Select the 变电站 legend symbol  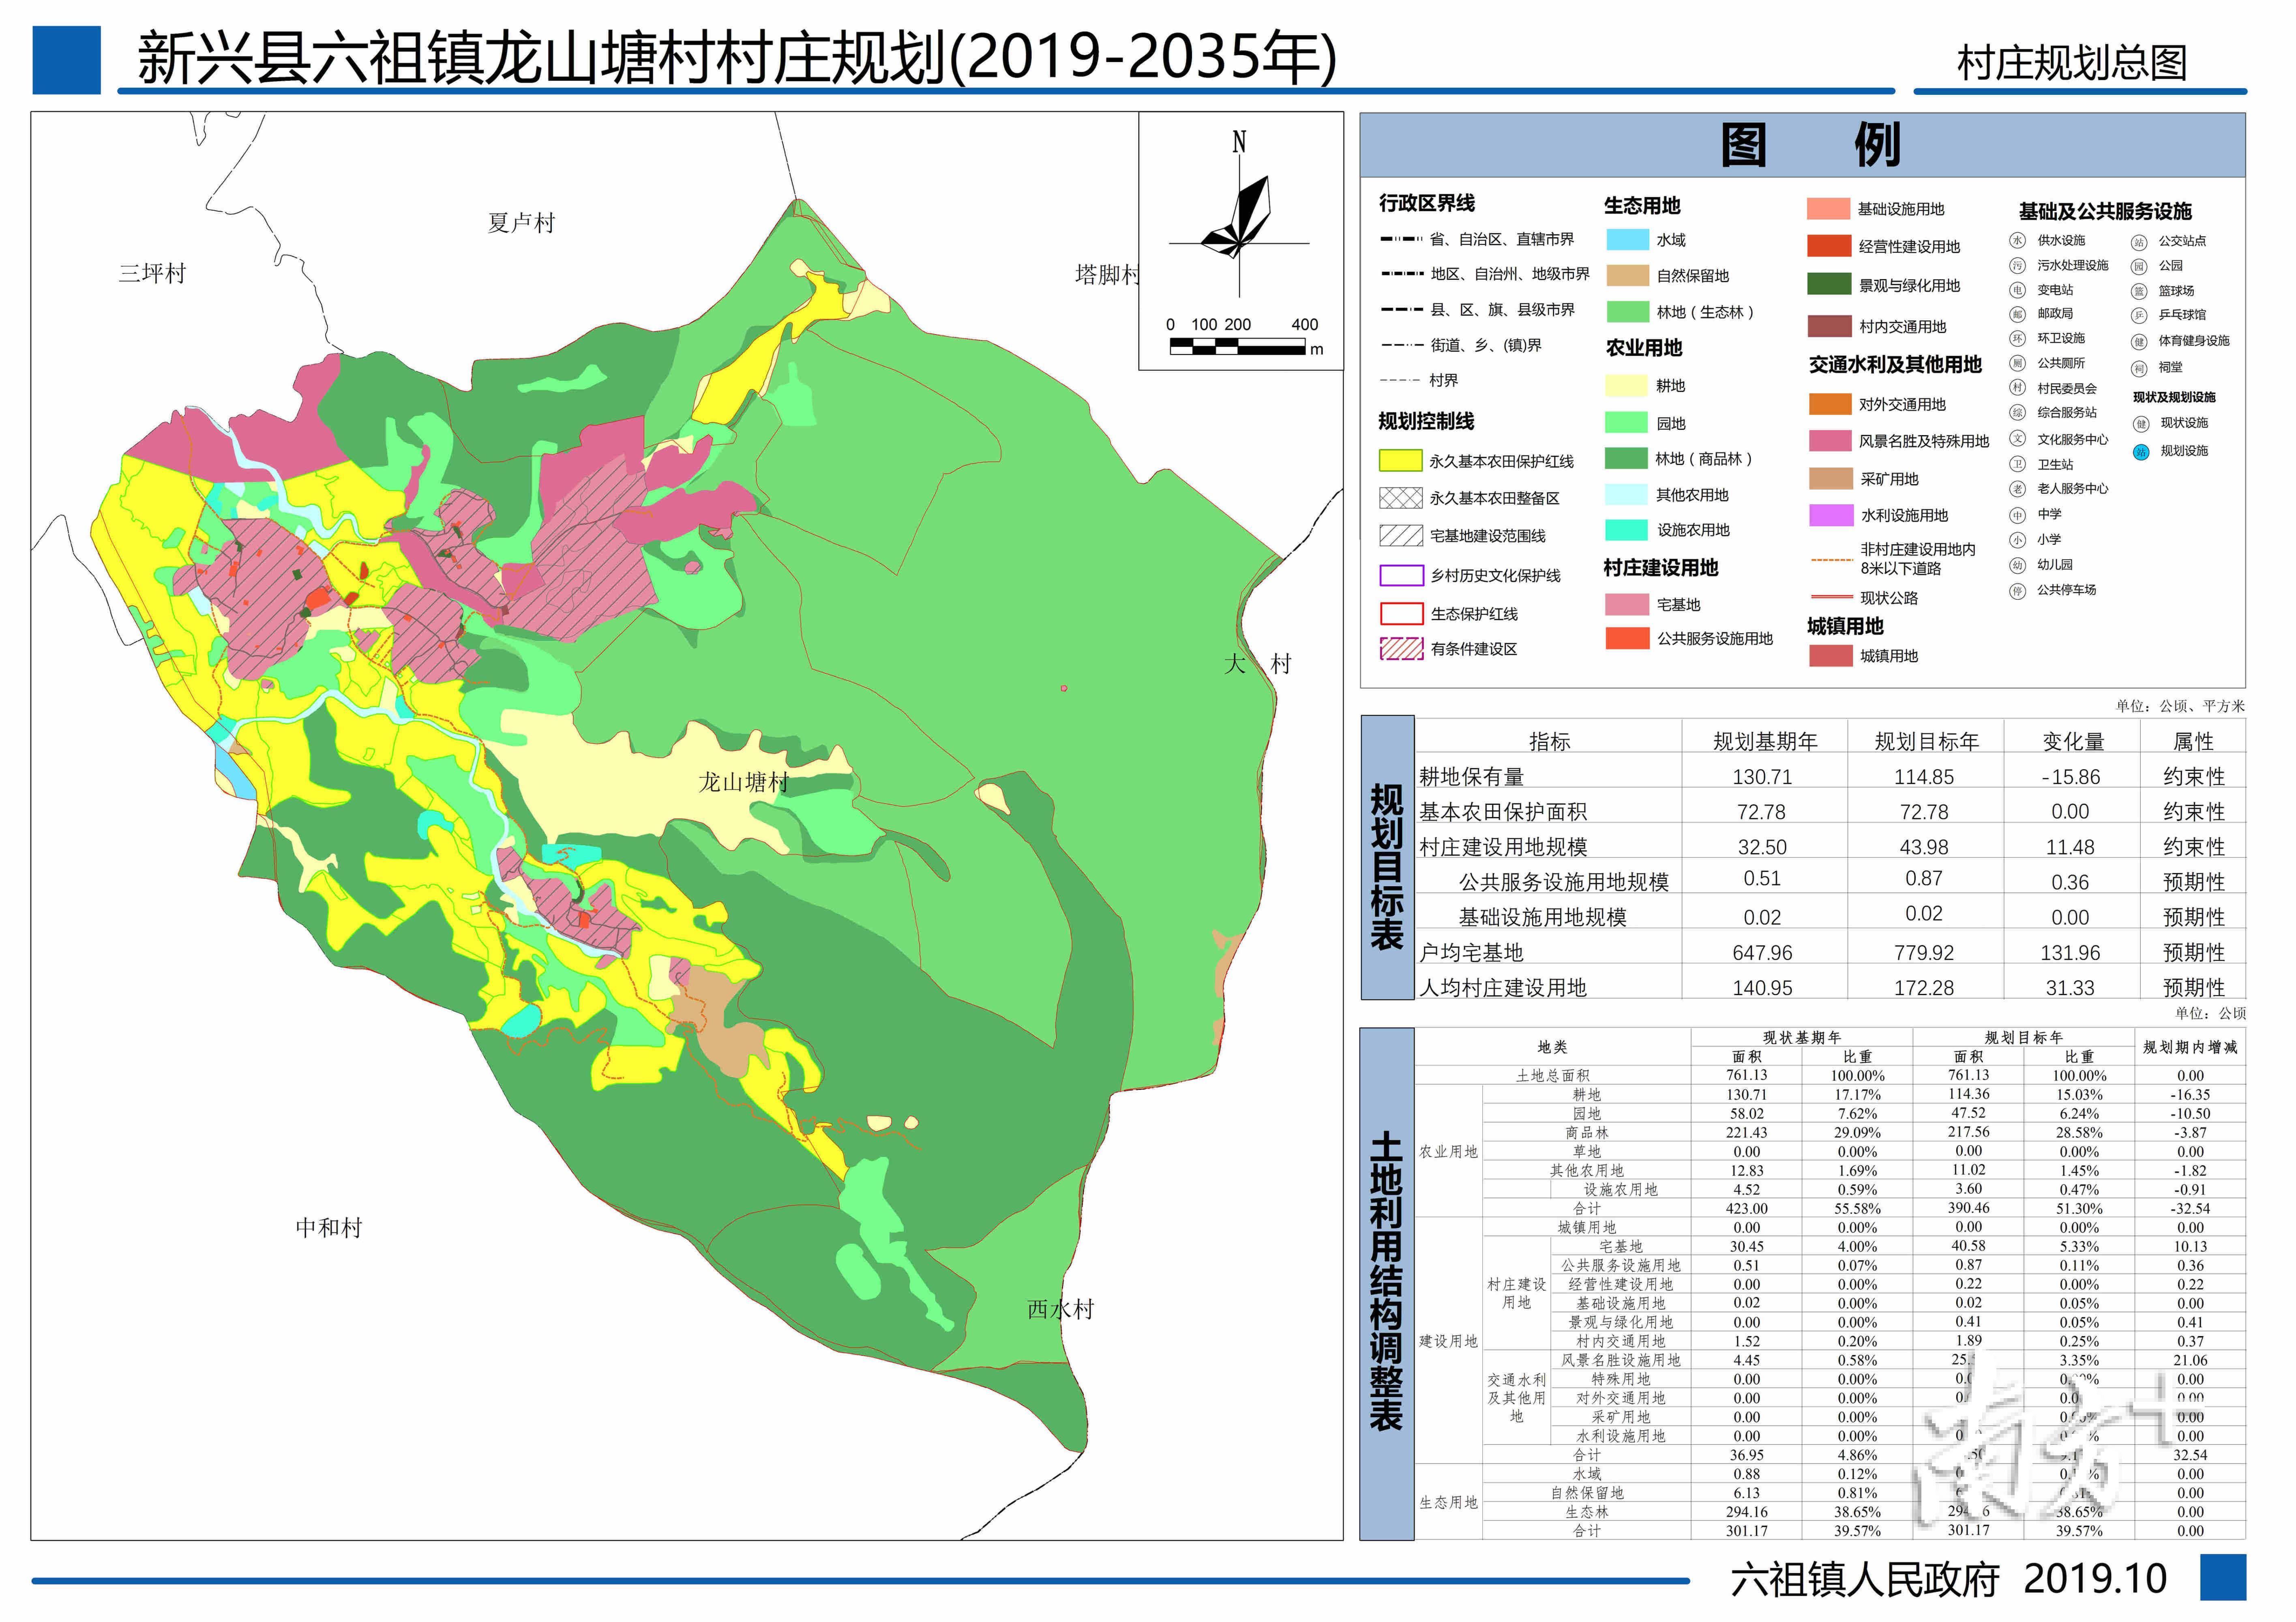point(2018,290)
